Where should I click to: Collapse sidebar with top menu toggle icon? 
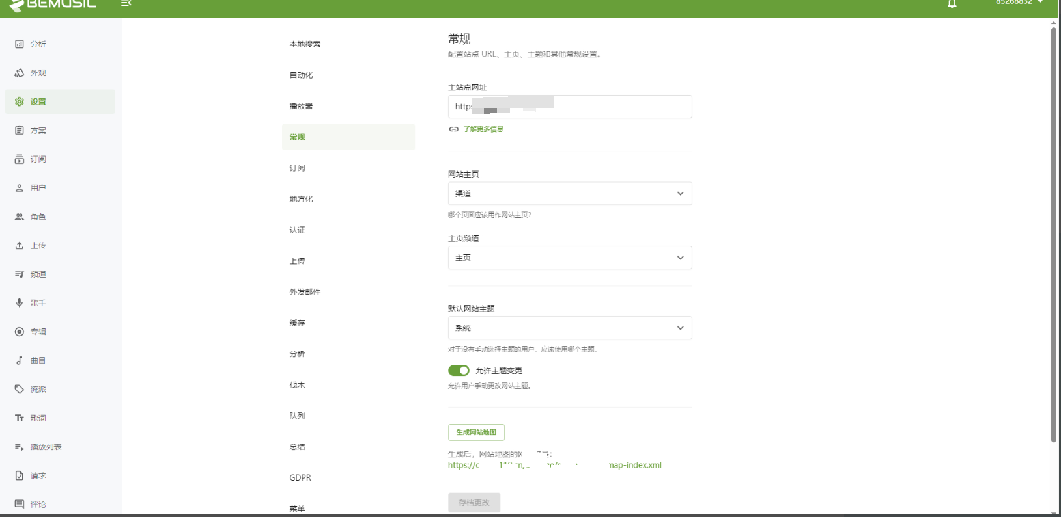[126, 4]
